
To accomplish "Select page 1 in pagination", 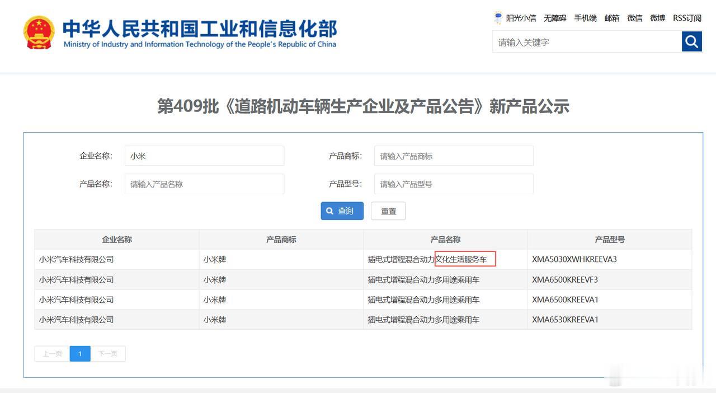I will tap(80, 354).
